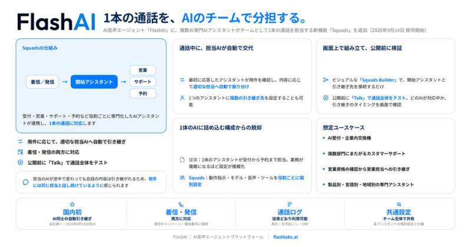The height and width of the screenshot is (247, 471).
Task: Click swap icon beside 最初に応答したアシスタント text
Action: (x=182, y=80)
